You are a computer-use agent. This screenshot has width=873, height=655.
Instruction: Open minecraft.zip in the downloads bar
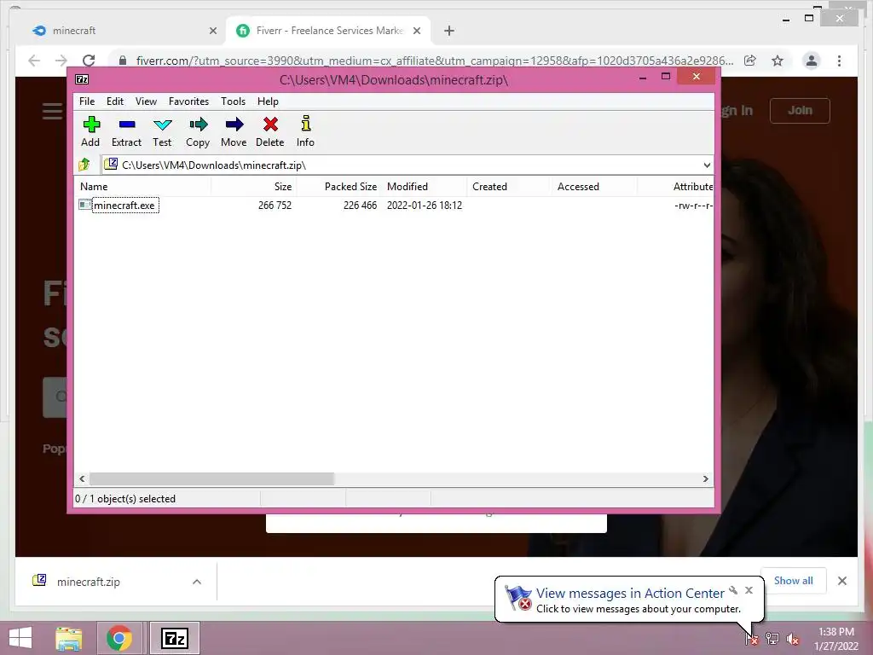pos(89,582)
